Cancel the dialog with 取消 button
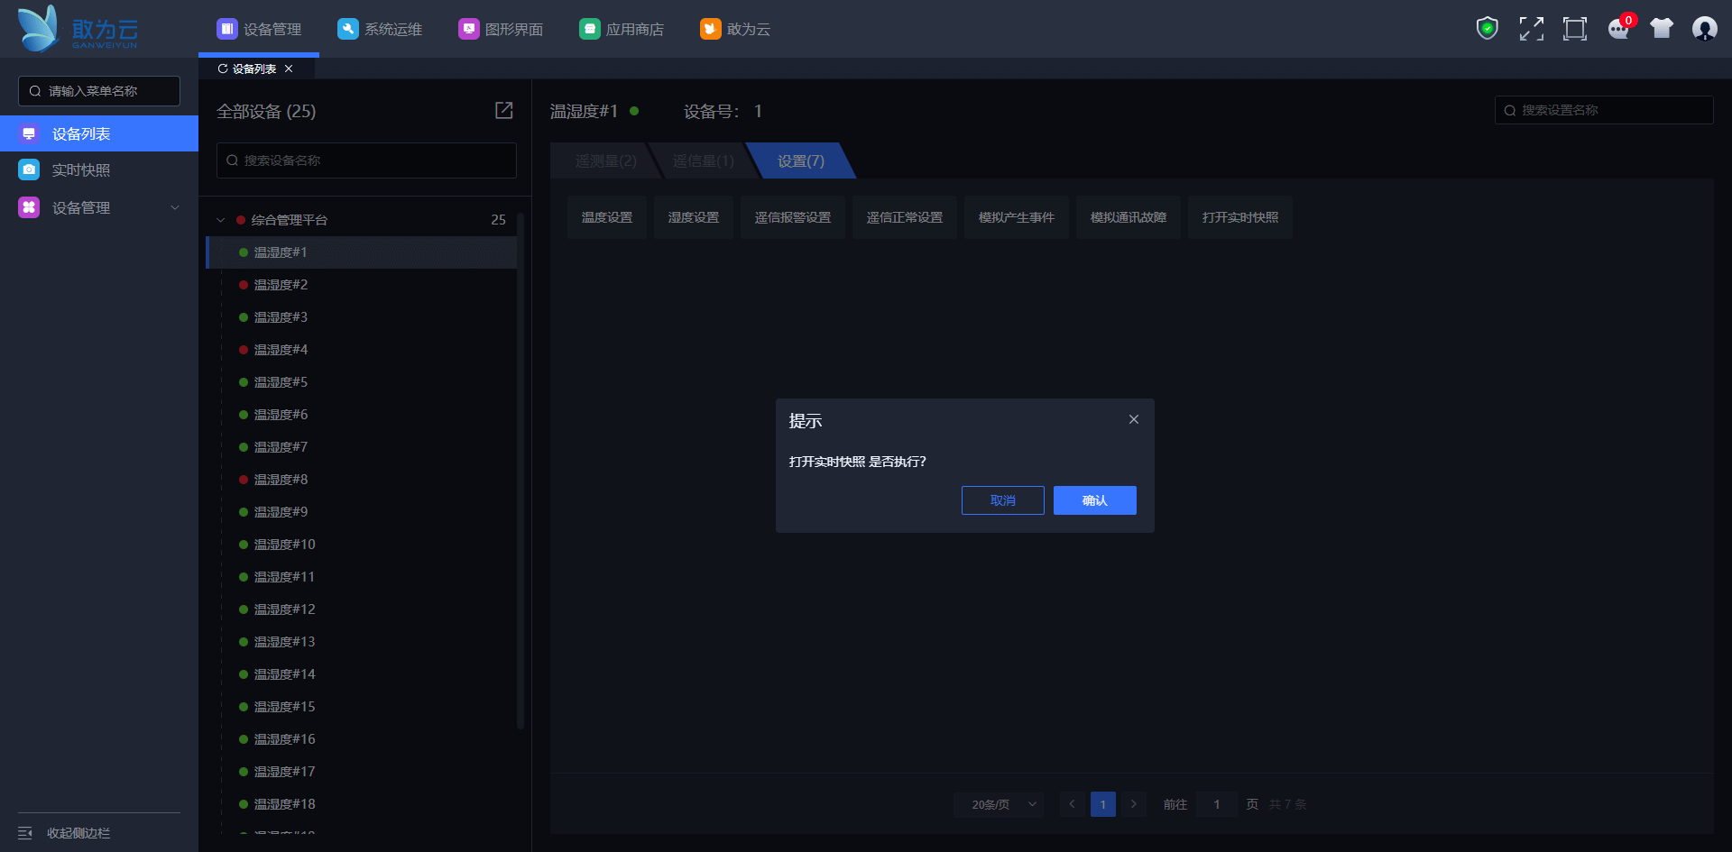Screen dimensions: 1732x852 (x=1002, y=500)
